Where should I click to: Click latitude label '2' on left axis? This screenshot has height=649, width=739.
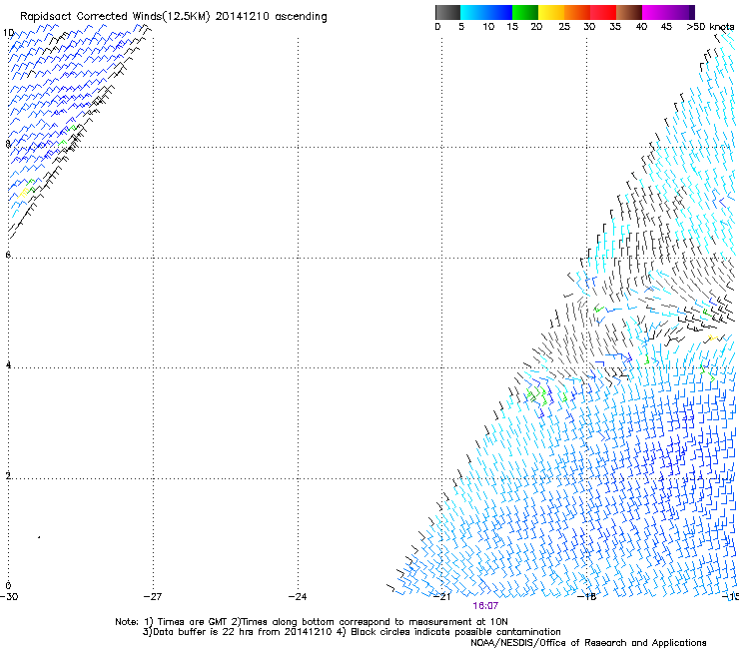tap(8, 476)
